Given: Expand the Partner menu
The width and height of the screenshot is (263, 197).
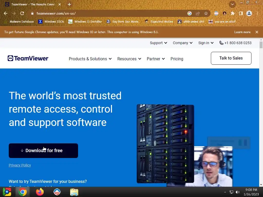Looking at the screenshot, I should (156, 59).
